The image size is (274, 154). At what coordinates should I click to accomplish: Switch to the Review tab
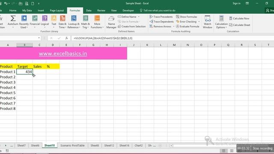point(101,10)
